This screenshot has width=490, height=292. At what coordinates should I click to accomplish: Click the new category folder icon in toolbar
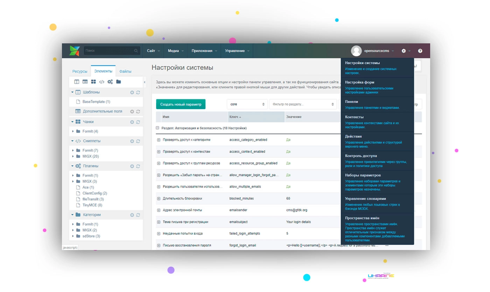[x=119, y=82]
